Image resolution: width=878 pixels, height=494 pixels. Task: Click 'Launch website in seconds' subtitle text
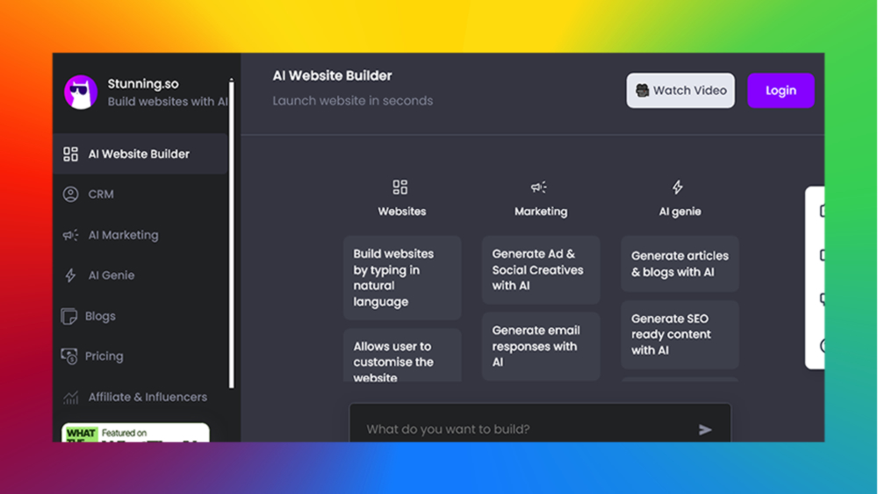(x=353, y=101)
